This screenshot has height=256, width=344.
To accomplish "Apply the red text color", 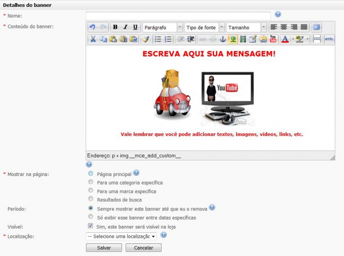I will 285,39.
